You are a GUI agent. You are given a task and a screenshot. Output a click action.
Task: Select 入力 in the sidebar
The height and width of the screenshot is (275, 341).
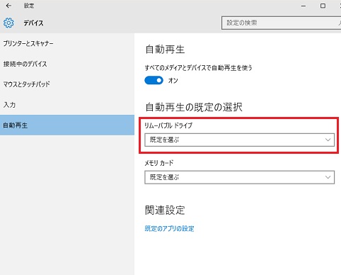coord(67,105)
